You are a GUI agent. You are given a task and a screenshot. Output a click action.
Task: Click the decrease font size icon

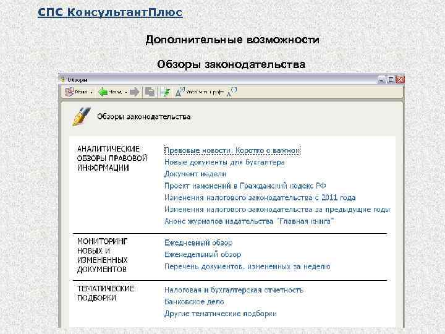[x=232, y=92]
